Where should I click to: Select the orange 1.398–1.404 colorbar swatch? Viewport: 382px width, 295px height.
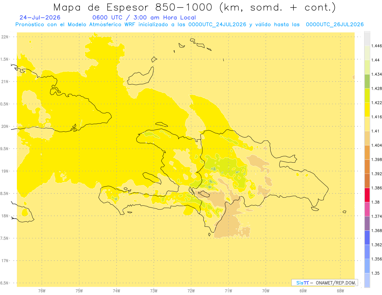click(x=367, y=152)
